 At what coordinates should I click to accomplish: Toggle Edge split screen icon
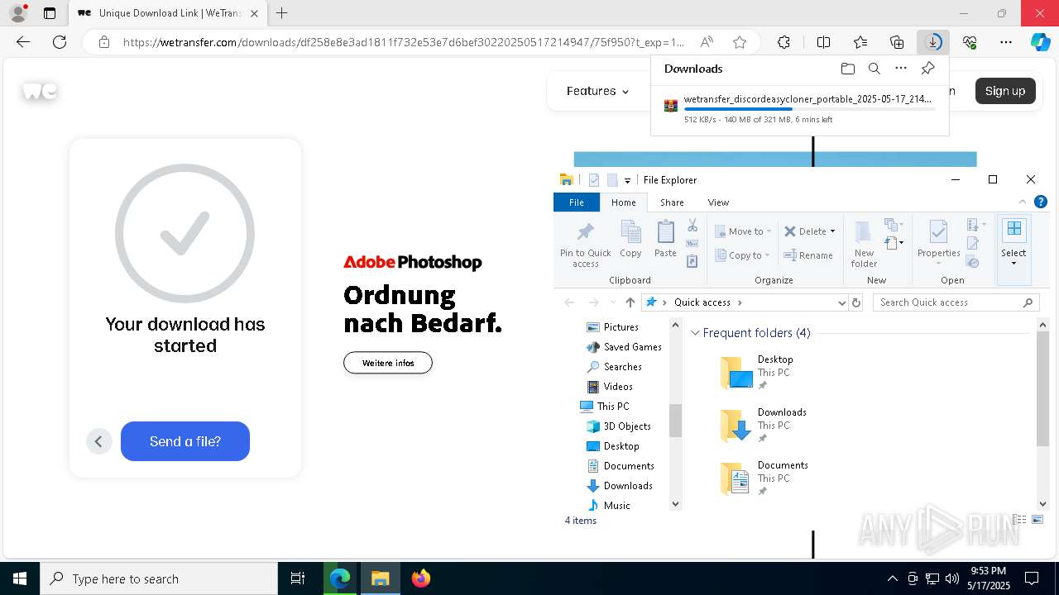pos(823,42)
